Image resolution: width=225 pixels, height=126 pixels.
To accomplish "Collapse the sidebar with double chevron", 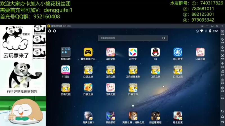I will (x=222, y=26).
